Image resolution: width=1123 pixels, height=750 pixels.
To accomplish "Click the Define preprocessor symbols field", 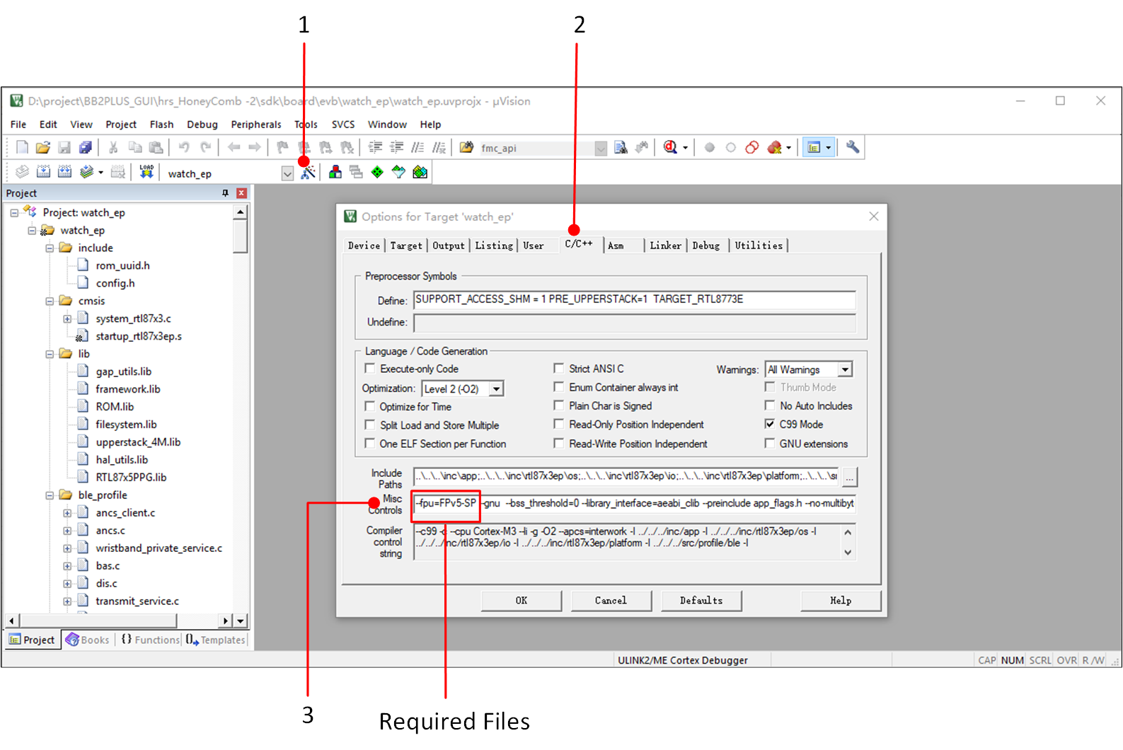I will click(x=634, y=300).
